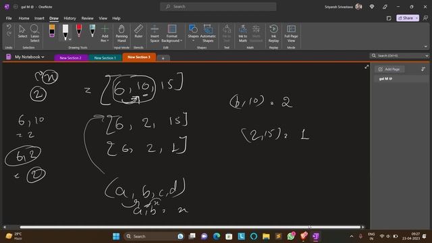Open the taskbar clock showing 09:27

tap(411, 236)
